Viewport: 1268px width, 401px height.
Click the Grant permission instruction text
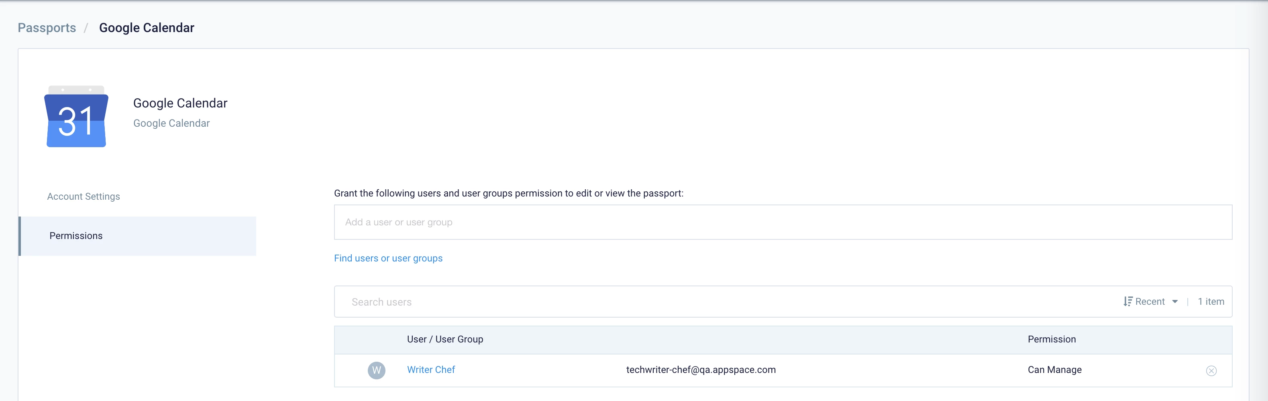(x=508, y=193)
